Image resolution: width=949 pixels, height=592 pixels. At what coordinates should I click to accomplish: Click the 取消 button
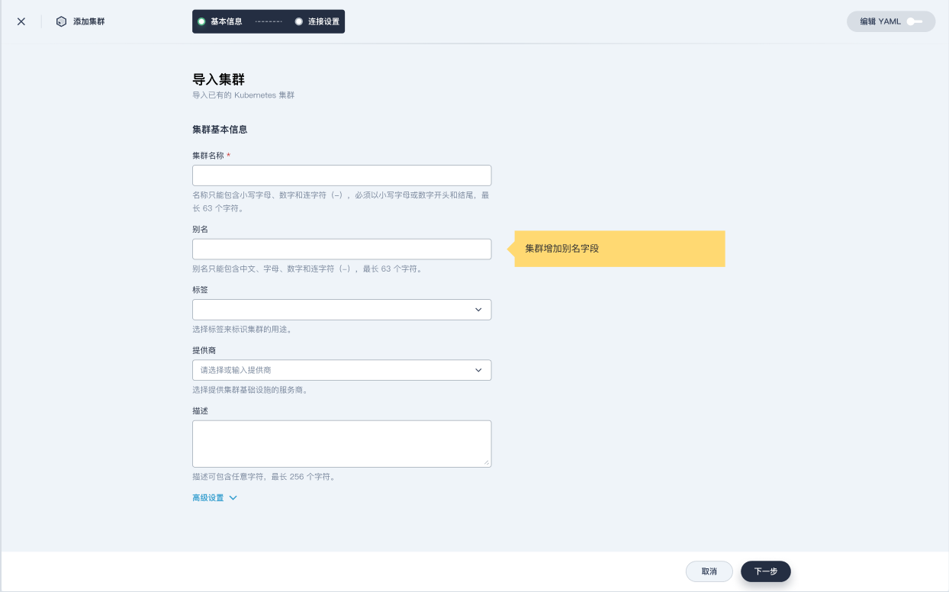[x=709, y=571]
